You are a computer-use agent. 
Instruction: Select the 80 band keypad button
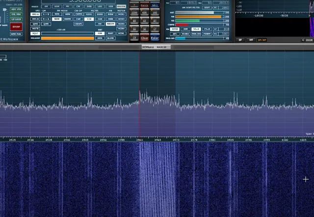point(134,21)
